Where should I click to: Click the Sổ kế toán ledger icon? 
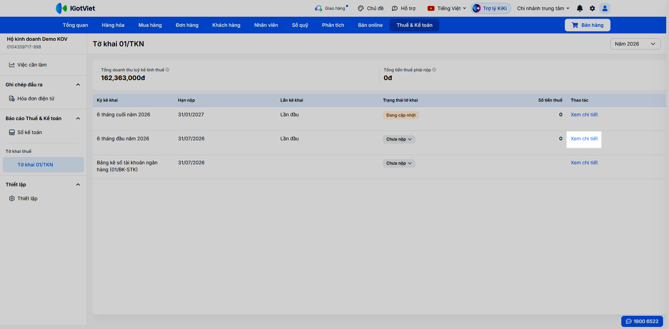12,132
